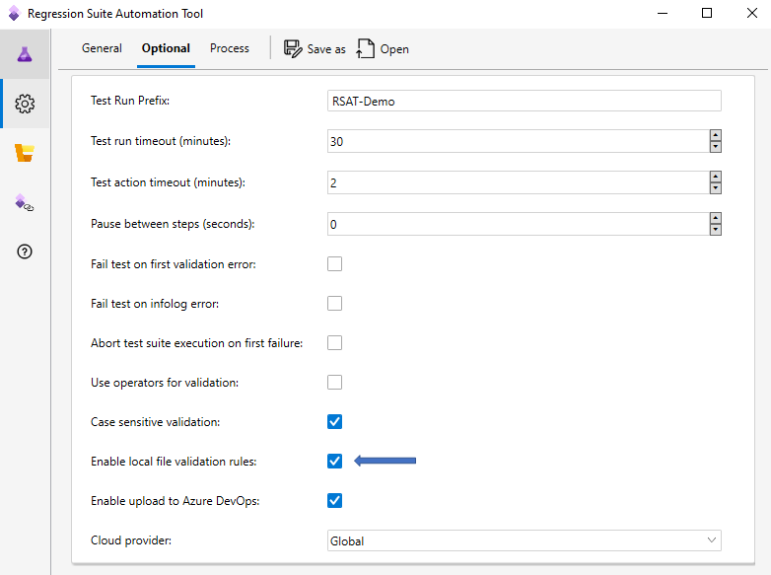Switch to the General tab
Image resolution: width=771 pixels, height=575 pixels.
(x=102, y=48)
